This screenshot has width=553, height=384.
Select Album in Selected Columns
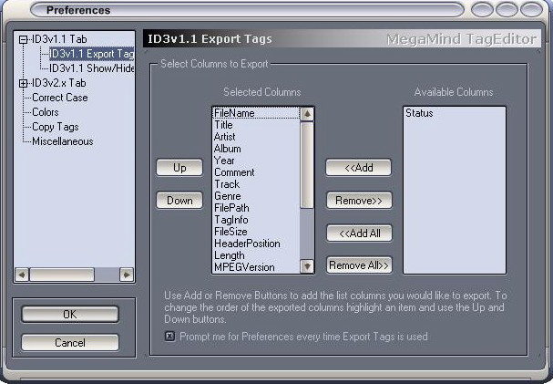256,149
